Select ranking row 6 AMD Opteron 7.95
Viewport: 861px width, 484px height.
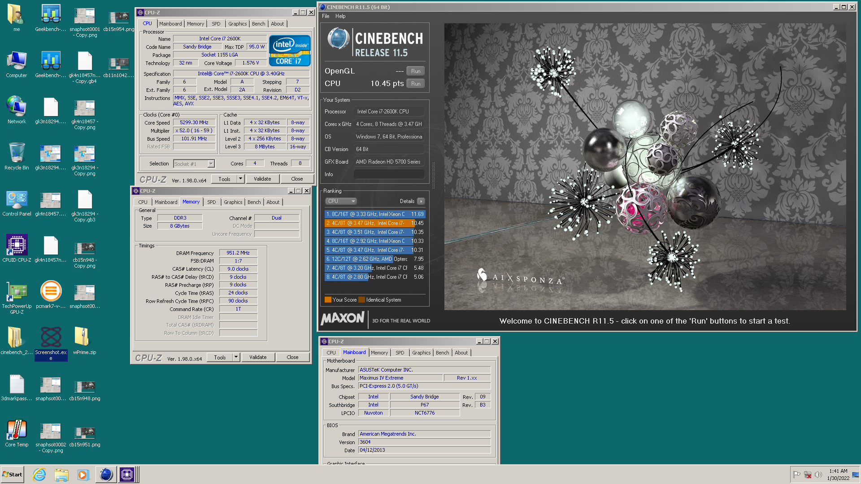click(375, 259)
